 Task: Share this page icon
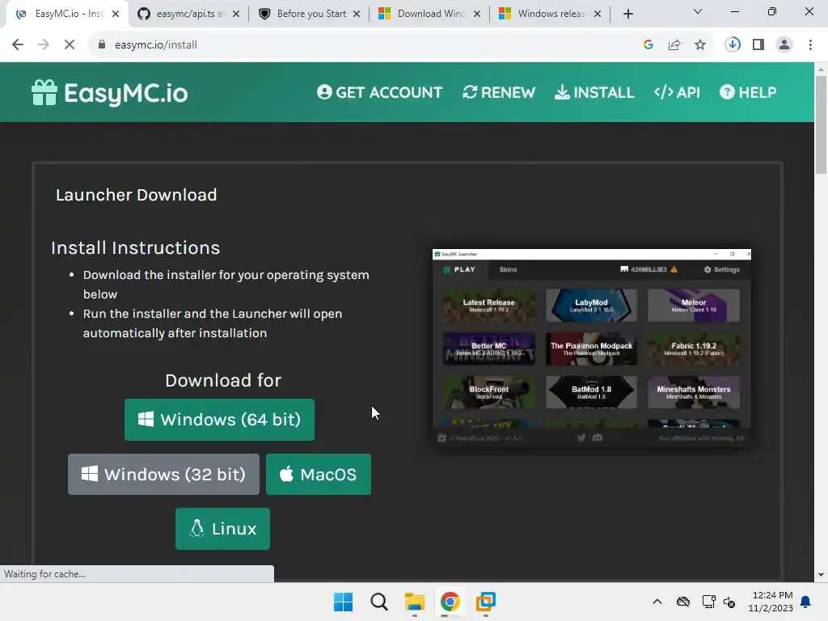pyautogui.click(x=674, y=45)
